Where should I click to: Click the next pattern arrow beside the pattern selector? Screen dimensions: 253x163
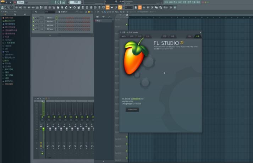click(82, 2)
